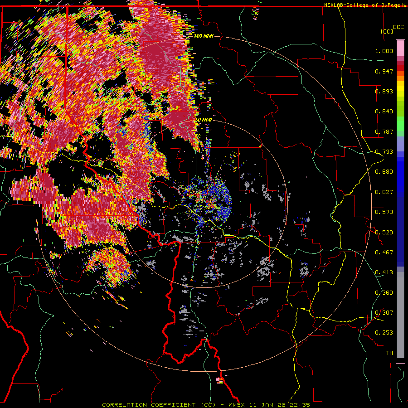This screenshot has height=408, width=408.
Task: Select the 0.893 scale value
Action: (x=384, y=91)
